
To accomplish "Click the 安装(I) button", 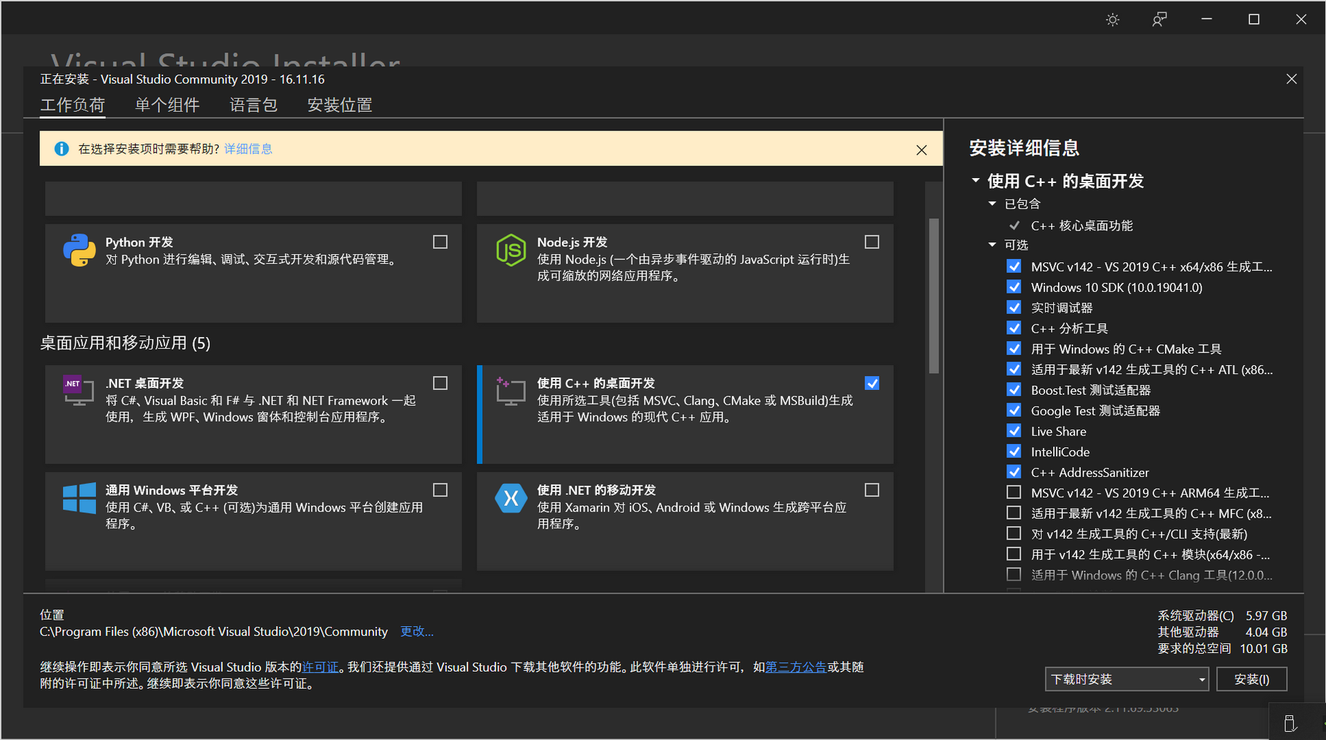I will click(x=1251, y=679).
